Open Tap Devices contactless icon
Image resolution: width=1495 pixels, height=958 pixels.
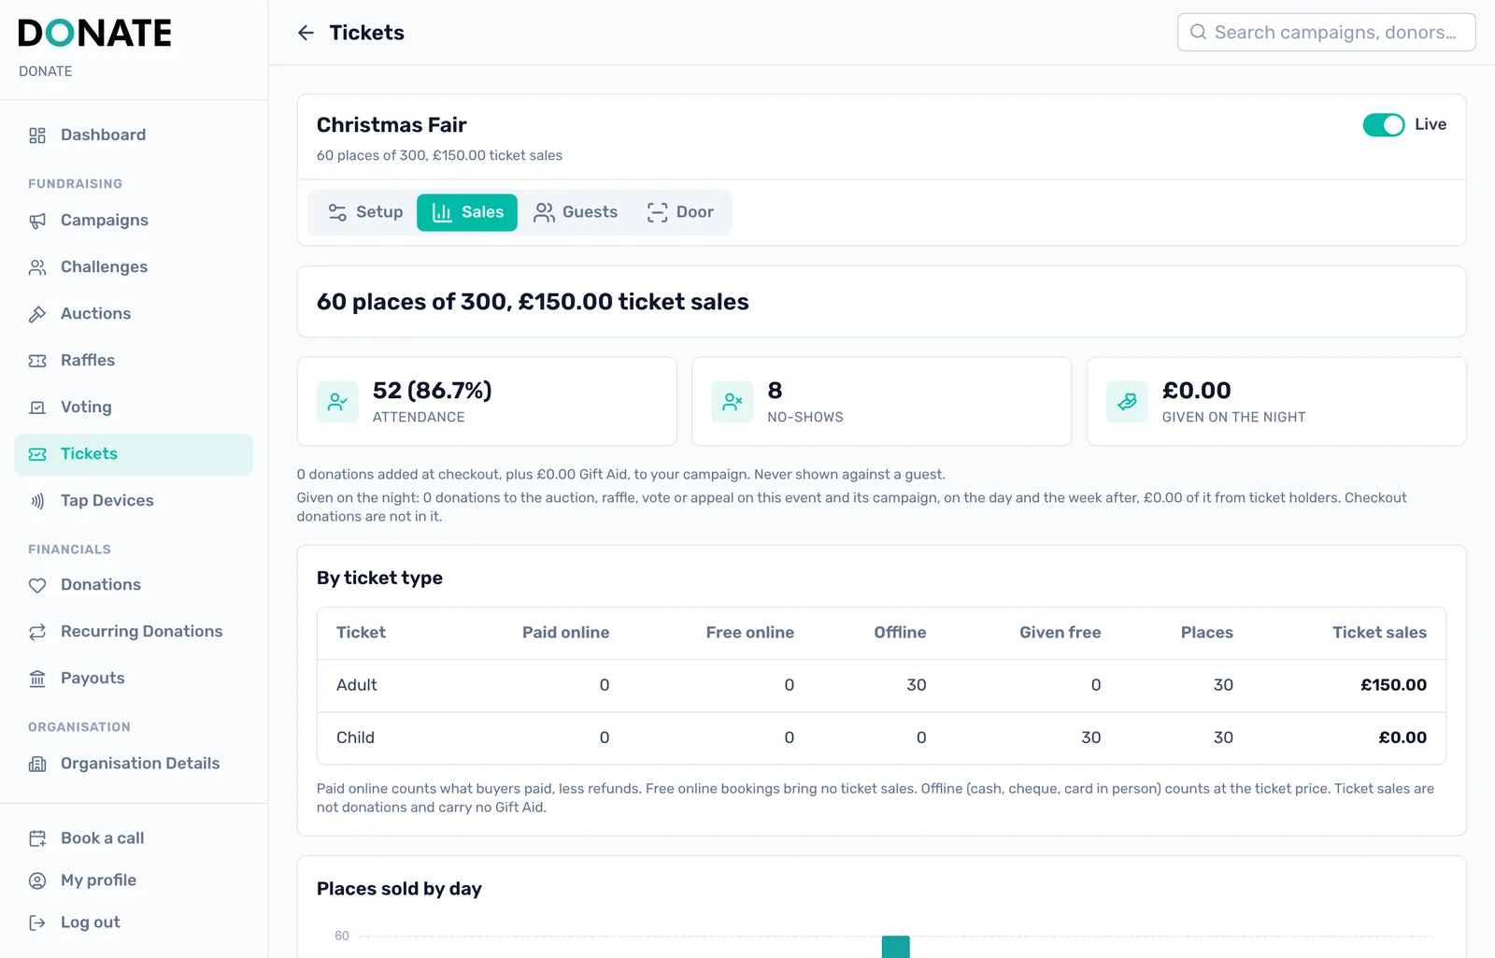pyautogui.click(x=37, y=501)
